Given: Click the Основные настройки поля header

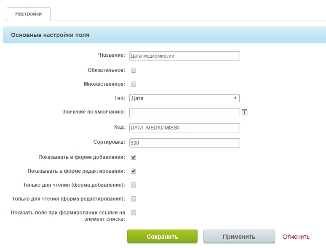Looking at the screenshot, I should [50, 35].
